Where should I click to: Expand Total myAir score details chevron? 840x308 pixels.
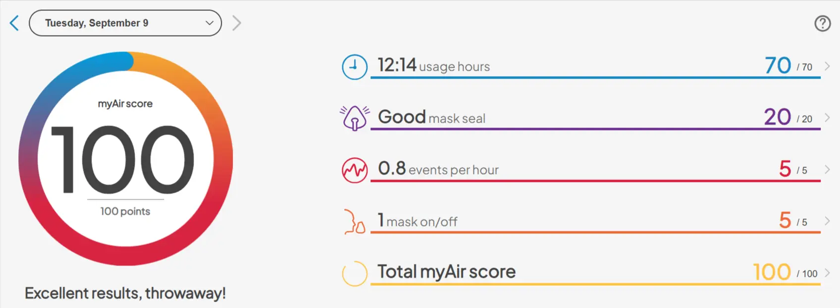827,273
